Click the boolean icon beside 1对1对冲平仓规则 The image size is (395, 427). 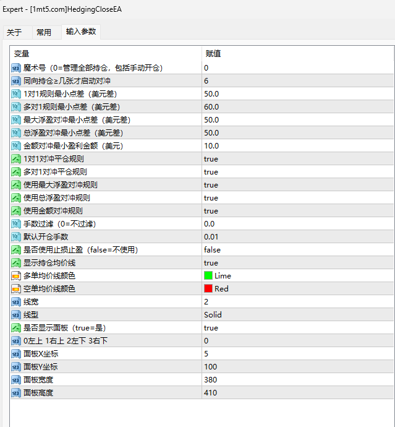click(x=16, y=159)
